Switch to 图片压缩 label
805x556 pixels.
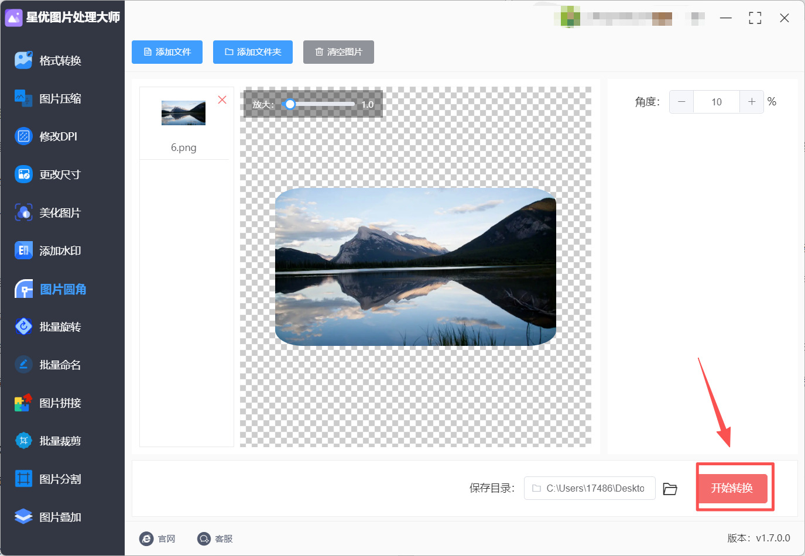(x=60, y=98)
